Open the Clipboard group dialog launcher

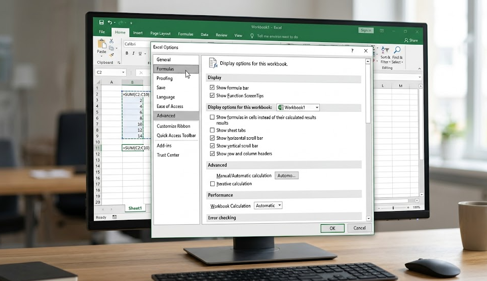coord(119,62)
